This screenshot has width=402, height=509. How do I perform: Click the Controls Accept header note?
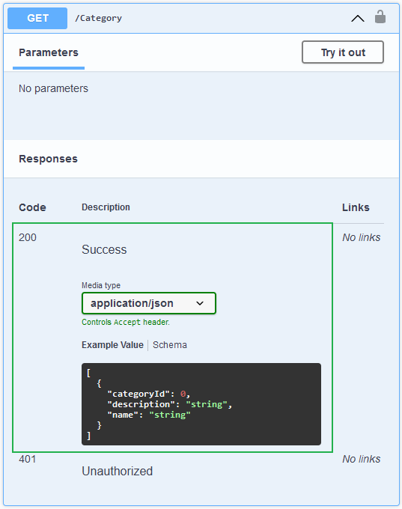pos(126,322)
